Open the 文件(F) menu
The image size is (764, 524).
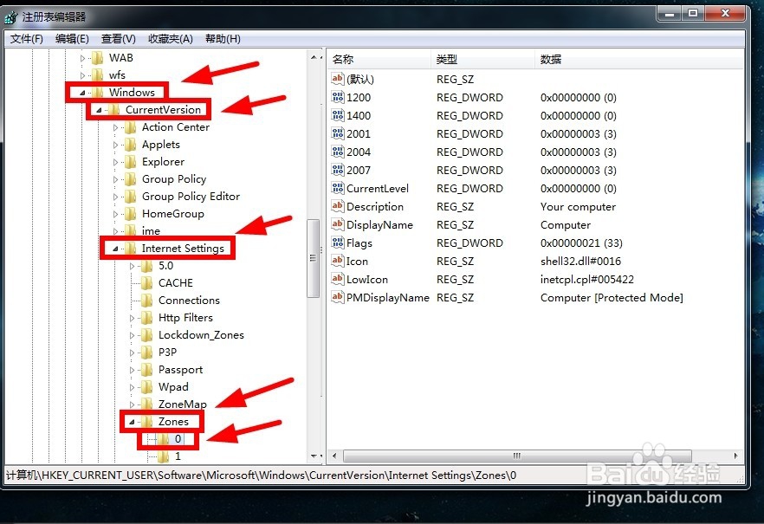click(x=26, y=39)
